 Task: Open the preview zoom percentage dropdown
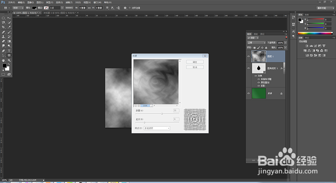pos(151,106)
